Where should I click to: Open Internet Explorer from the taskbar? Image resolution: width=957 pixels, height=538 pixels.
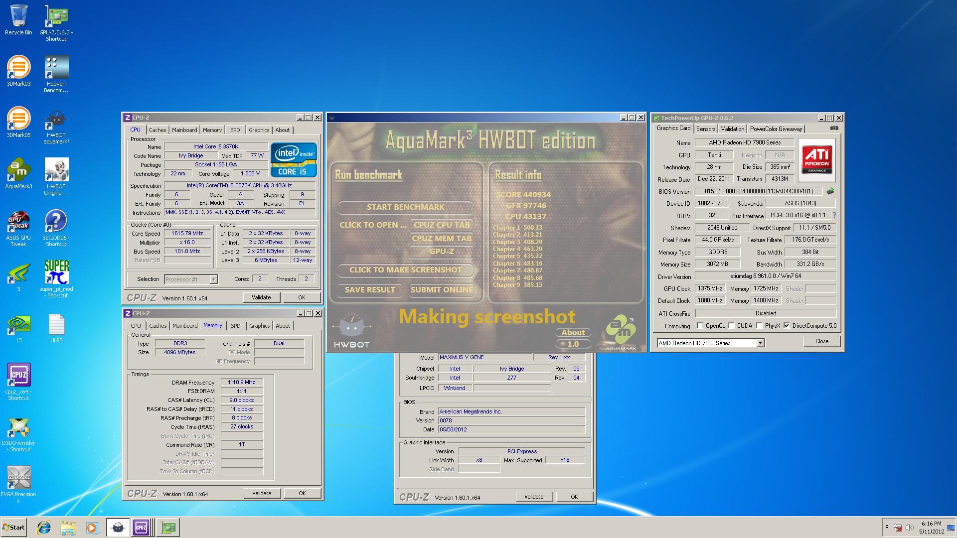coord(44,528)
